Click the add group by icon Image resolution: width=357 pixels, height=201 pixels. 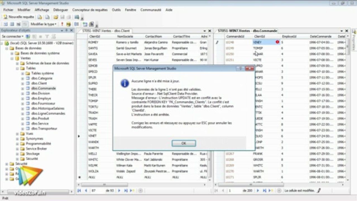(x=76, y=24)
